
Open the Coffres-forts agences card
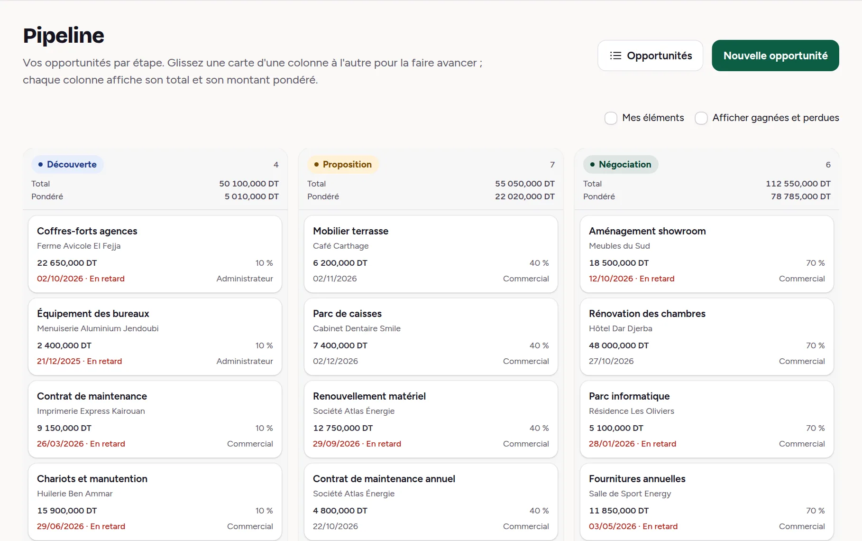155,254
